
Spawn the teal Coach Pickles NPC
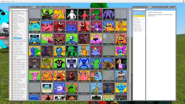tap(35, 27)
